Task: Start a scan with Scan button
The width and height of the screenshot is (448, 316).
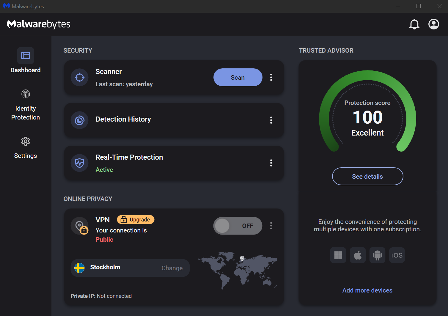Action: tap(238, 77)
